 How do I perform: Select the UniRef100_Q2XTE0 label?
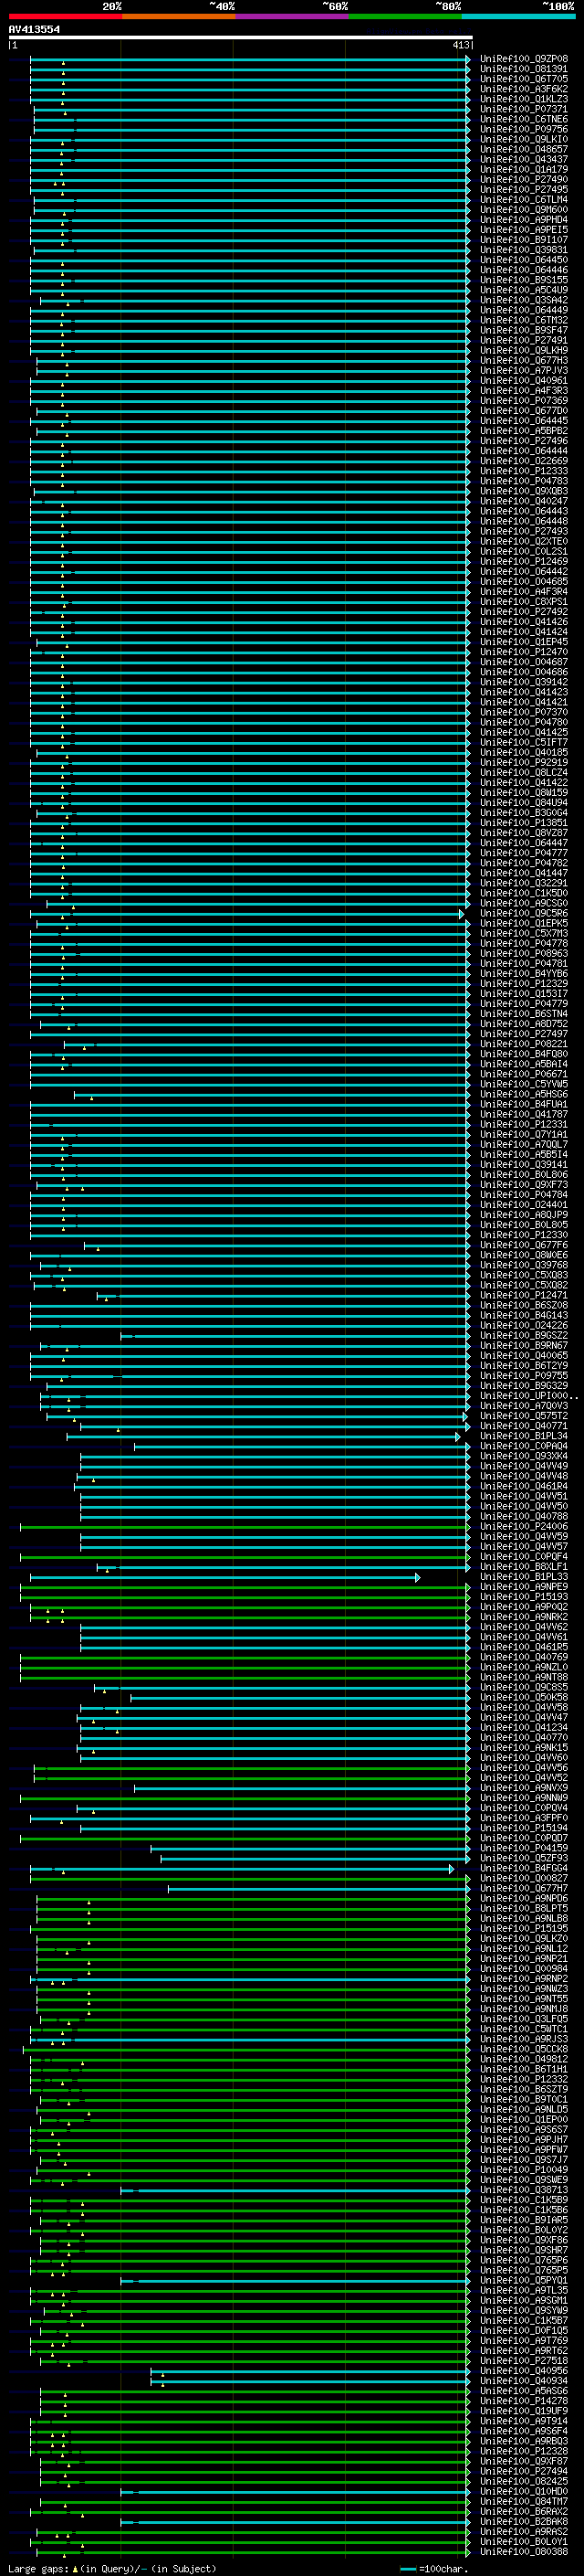[523, 541]
